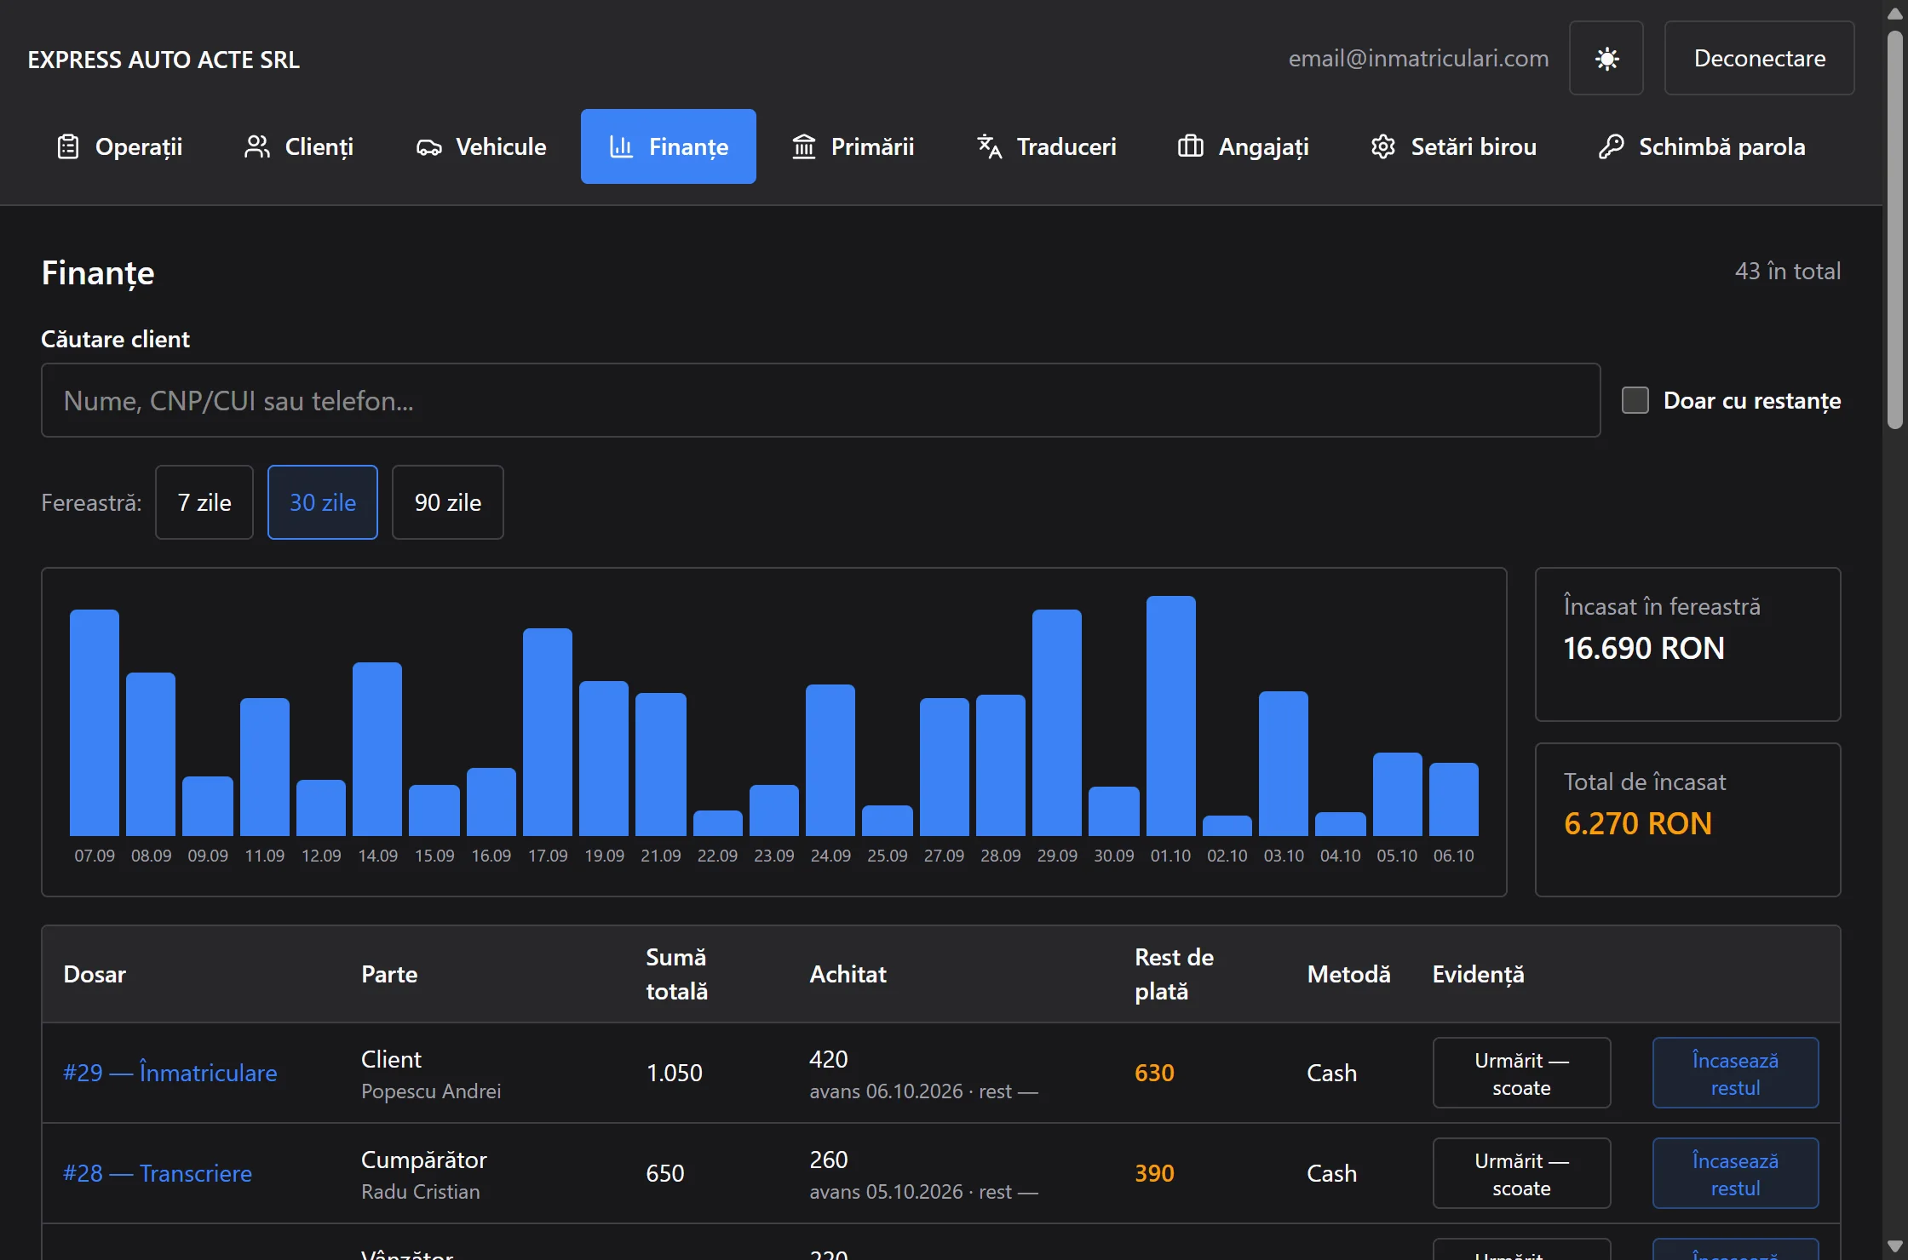1908x1260 pixels.
Task: Open dossier #28 — Transcriere link
Action: pyautogui.click(x=158, y=1173)
